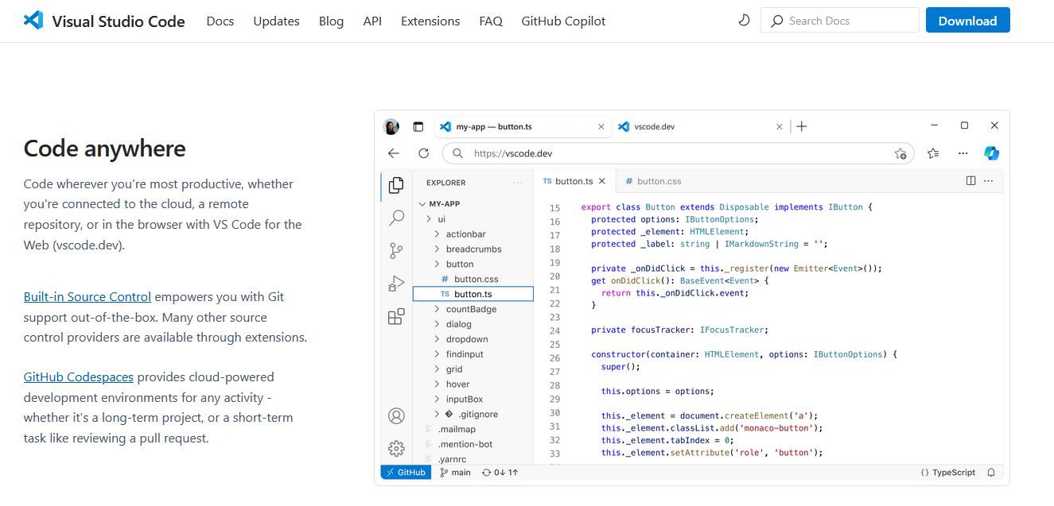Click the split editor icon
The image size is (1054, 506).
click(x=970, y=181)
